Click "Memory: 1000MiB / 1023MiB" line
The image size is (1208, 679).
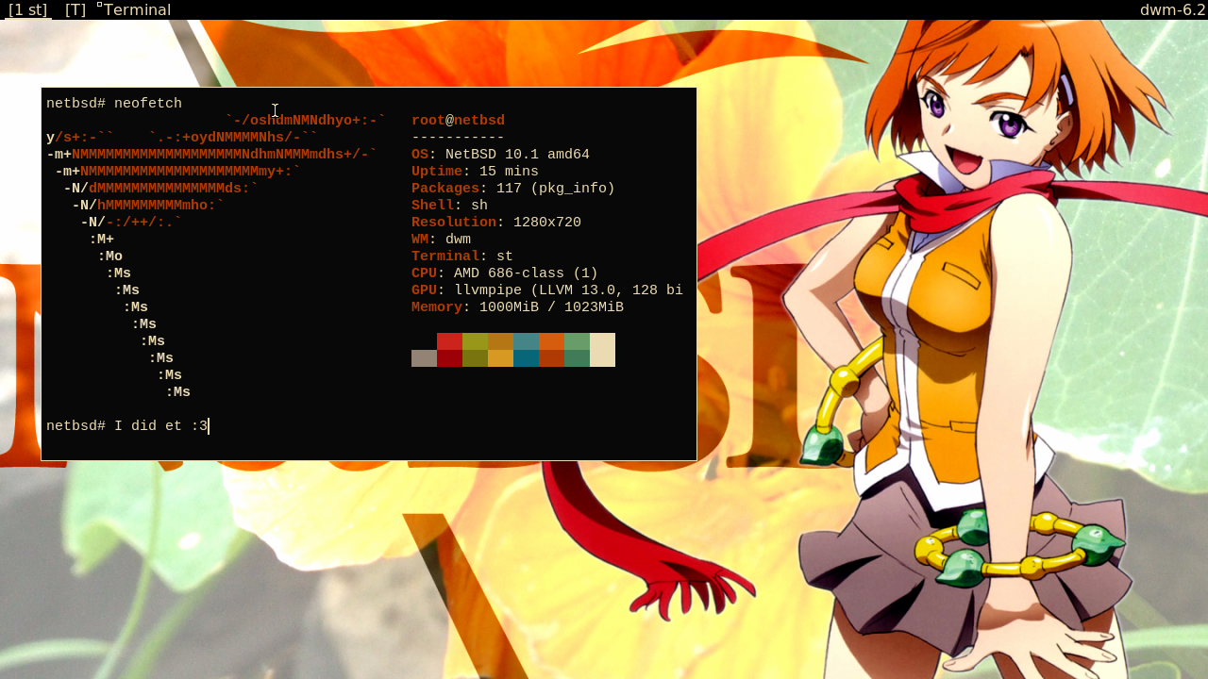click(x=517, y=307)
